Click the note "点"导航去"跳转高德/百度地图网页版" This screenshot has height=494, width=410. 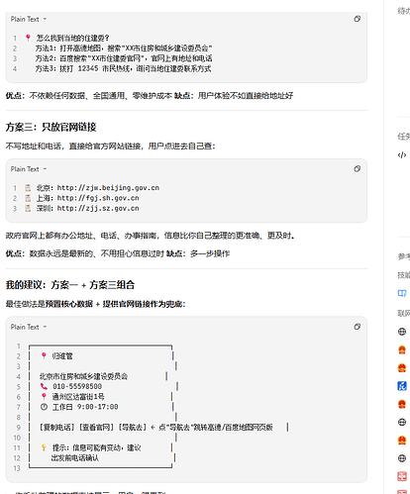point(216,428)
